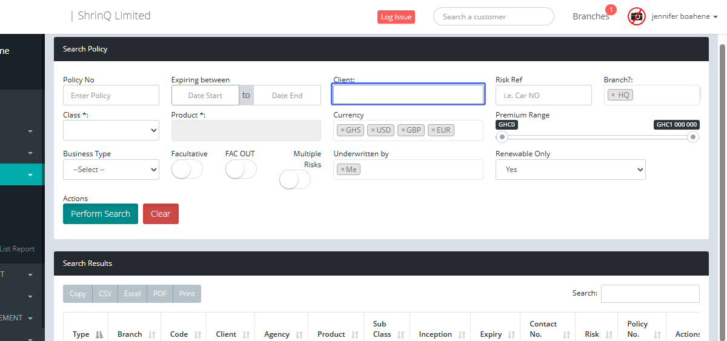Remove the HQ branch tag

pyautogui.click(x=613, y=95)
